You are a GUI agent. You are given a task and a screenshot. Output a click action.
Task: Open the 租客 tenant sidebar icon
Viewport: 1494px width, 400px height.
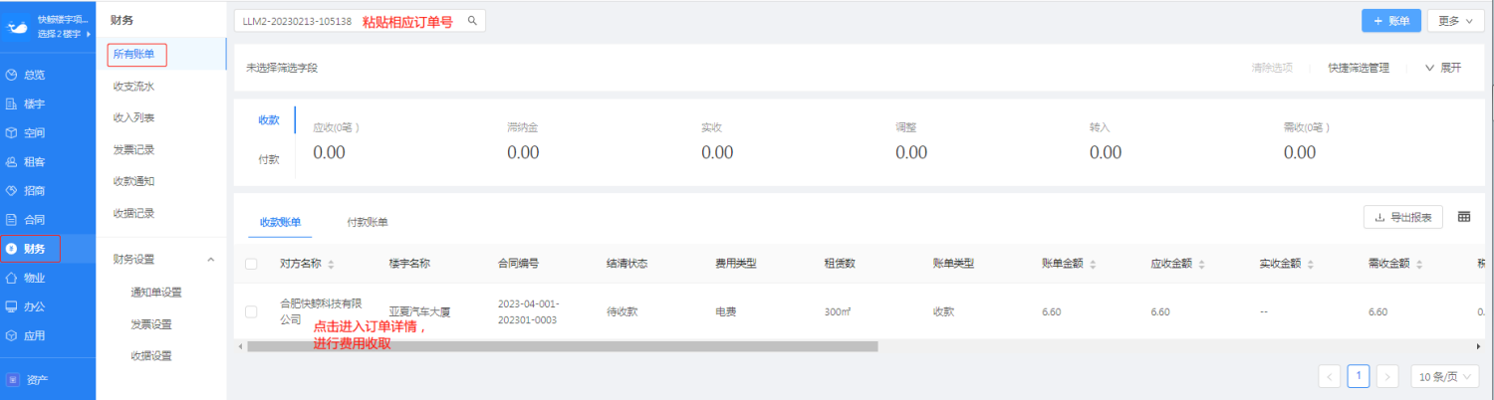tap(11, 161)
